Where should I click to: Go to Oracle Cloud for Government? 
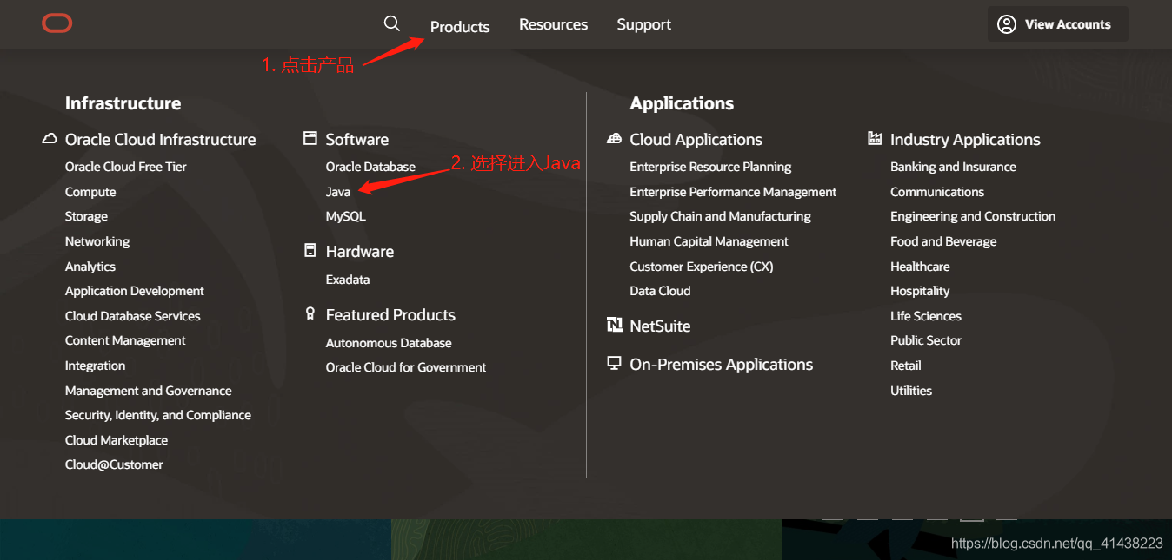tap(406, 367)
